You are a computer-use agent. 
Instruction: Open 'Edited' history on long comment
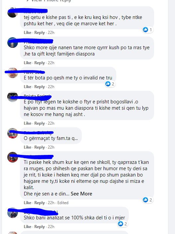[63, 203]
